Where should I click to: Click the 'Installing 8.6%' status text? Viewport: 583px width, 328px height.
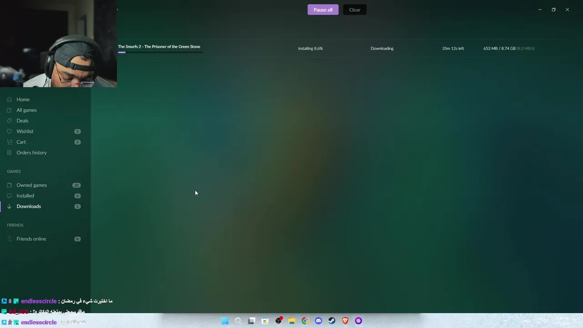coord(310,48)
